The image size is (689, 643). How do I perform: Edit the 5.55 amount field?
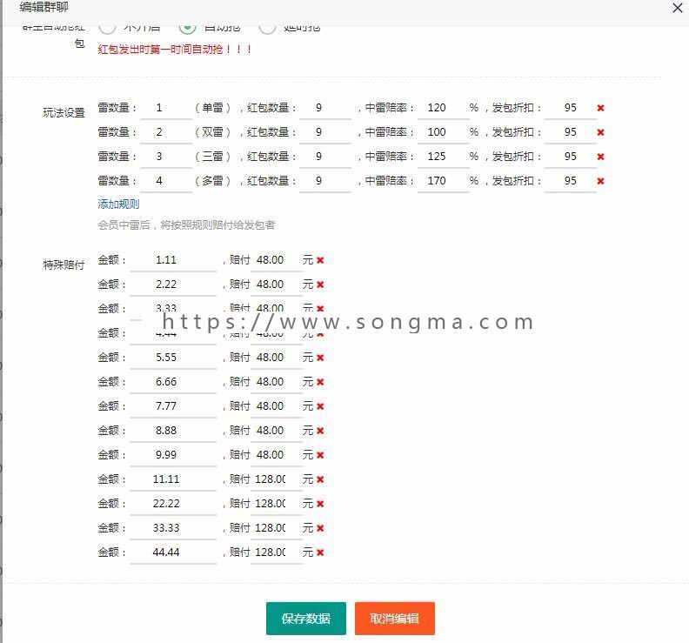[174, 358]
